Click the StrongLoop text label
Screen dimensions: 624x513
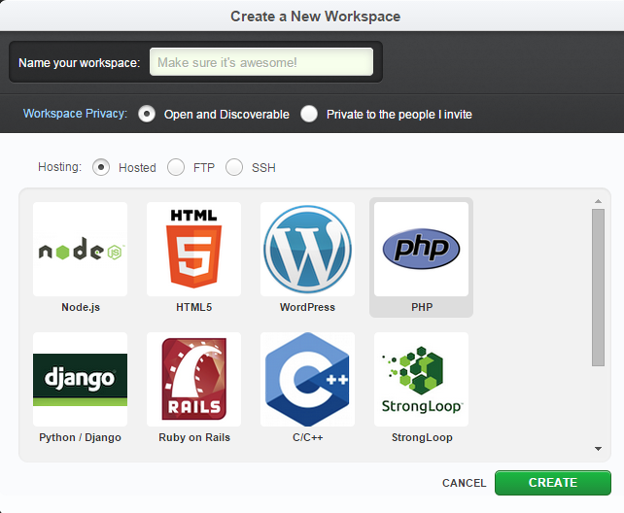(422, 437)
